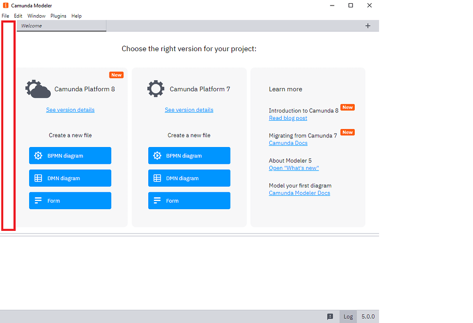
Task: Click the feedback icon in status bar
Action: (x=330, y=317)
